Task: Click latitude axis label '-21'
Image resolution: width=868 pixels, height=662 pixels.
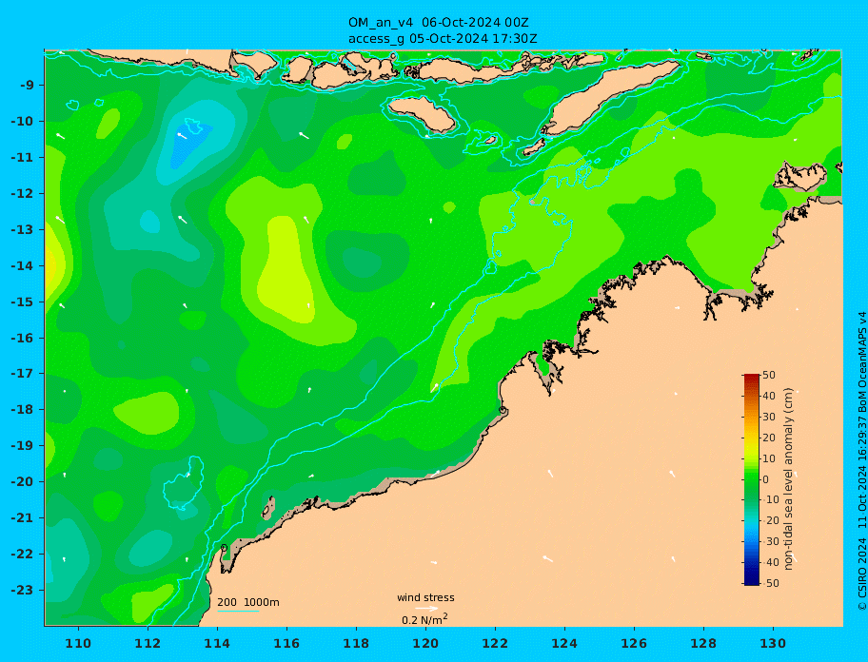Action: [x=23, y=518]
